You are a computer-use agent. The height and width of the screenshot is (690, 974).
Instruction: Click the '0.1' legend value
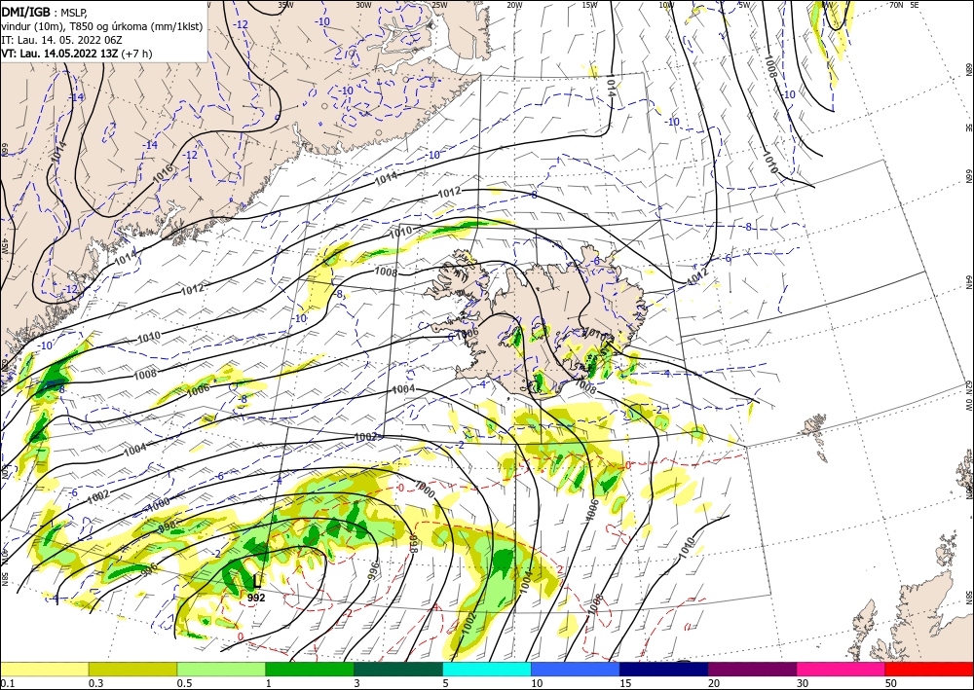point(7,683)
